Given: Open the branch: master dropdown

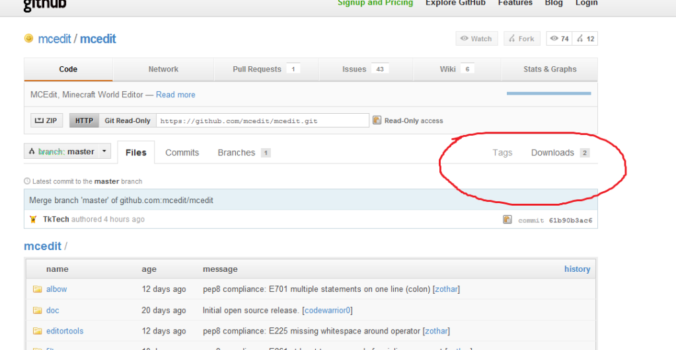Looking at the screenshot, I should click(67, 152).
